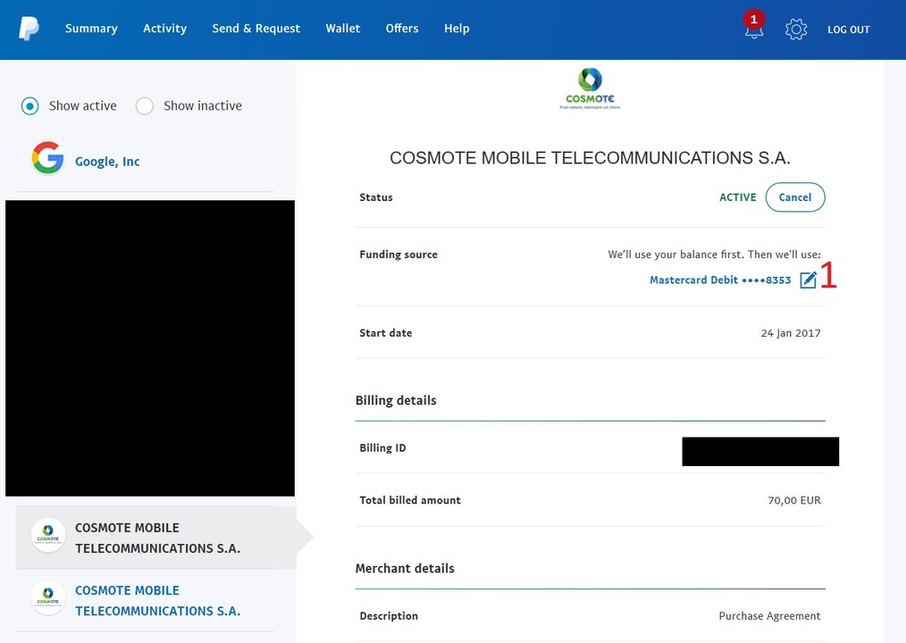
Task: Click the Google logo icon in sidebar
Action: pyautogui.click(x=47, y=158)
